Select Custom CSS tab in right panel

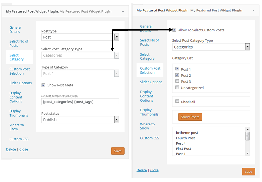150,138
